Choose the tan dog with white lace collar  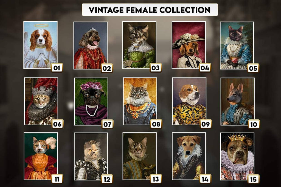tap(189, 156)
